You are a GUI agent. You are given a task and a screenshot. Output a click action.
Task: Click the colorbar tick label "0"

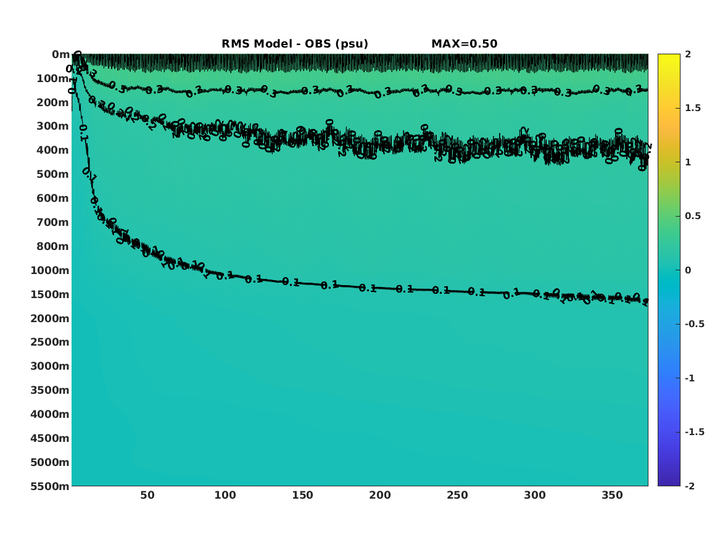tap(688, 270)
